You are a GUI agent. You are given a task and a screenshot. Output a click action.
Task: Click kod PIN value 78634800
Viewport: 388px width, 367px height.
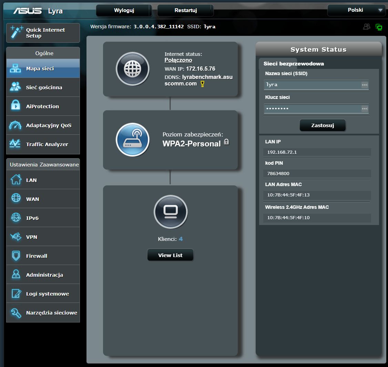coord(278,173)
